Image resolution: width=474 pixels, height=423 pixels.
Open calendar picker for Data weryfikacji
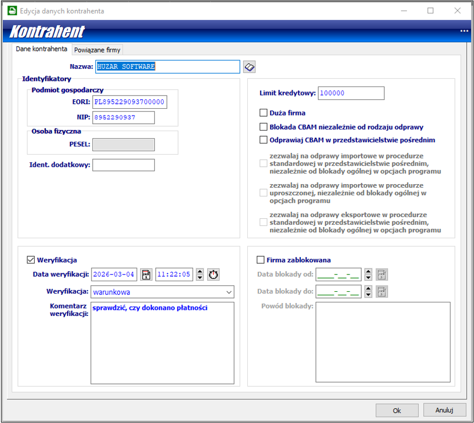146,275
